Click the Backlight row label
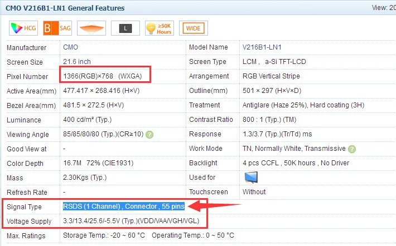This screenshot has width=396, height=246. tap(203, 163)
